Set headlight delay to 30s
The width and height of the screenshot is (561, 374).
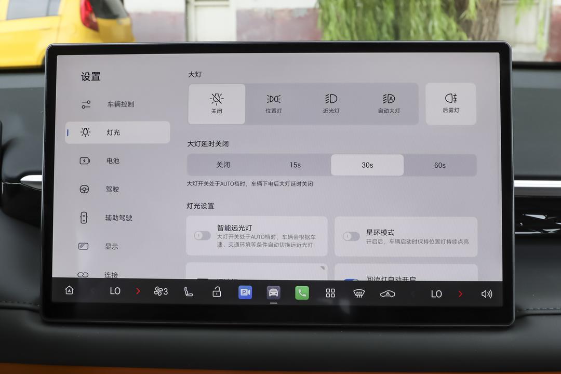367,165
